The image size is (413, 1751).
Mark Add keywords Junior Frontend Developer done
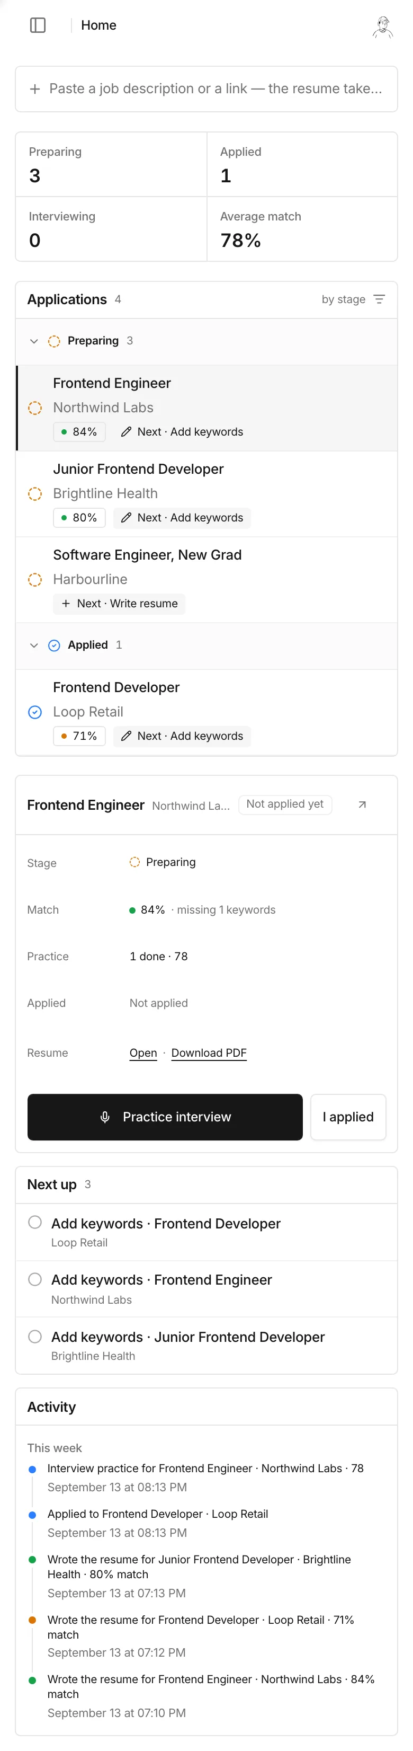34,1336
